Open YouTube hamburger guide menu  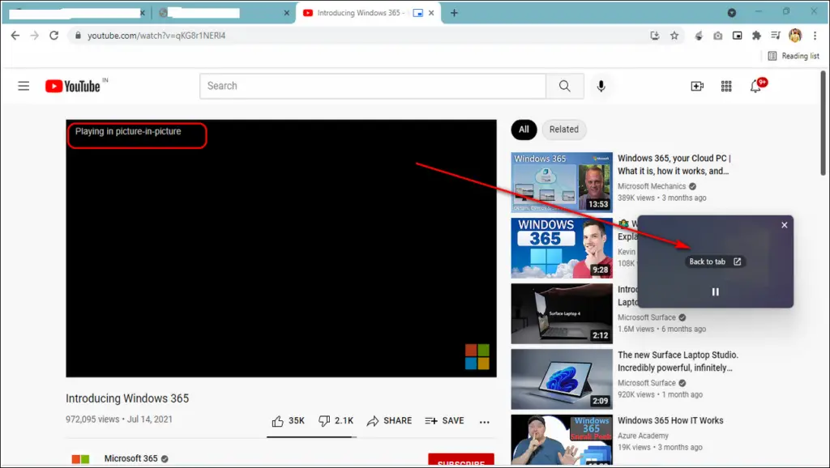(x=24, y=86)
